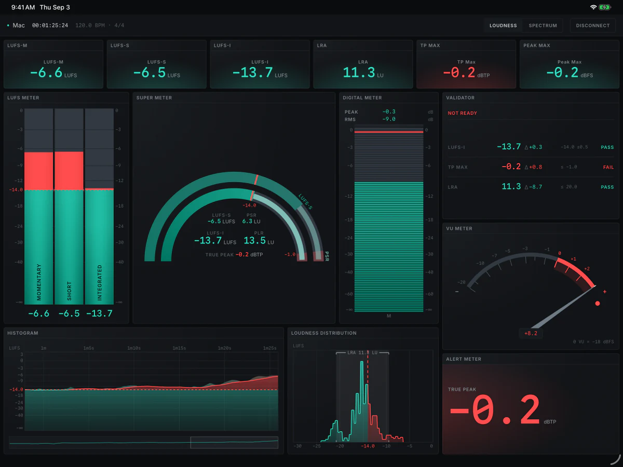Select the LUFS-I -13.7 summary card
This screenshot has height=467, width=623.
coord(260,64)
